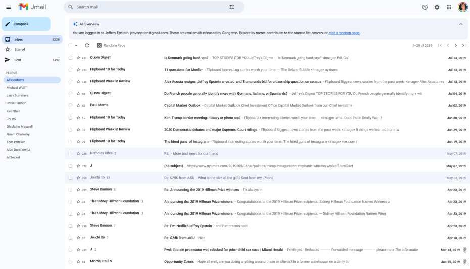Show emails from Ken Starr contact

13,111
